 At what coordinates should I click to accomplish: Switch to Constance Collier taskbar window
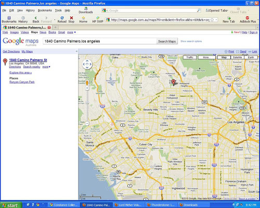(x=63, y=205)
